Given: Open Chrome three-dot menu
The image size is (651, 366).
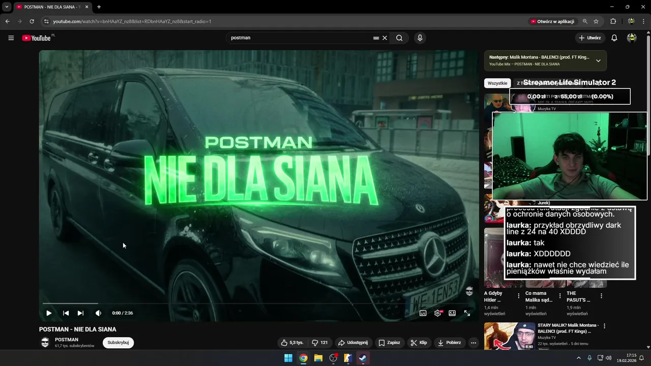Looking at the screenshot, I should pos(643,21).
